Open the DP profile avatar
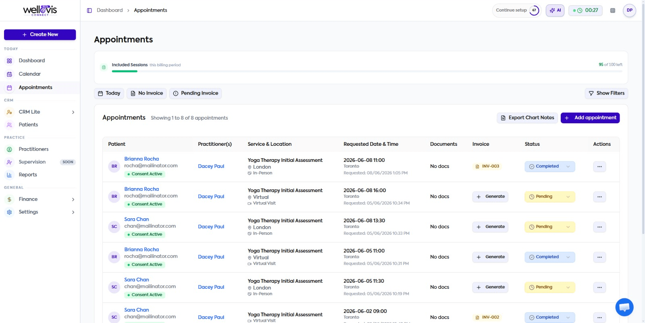Viewport: 645px width, 323px height. [629, 10]
